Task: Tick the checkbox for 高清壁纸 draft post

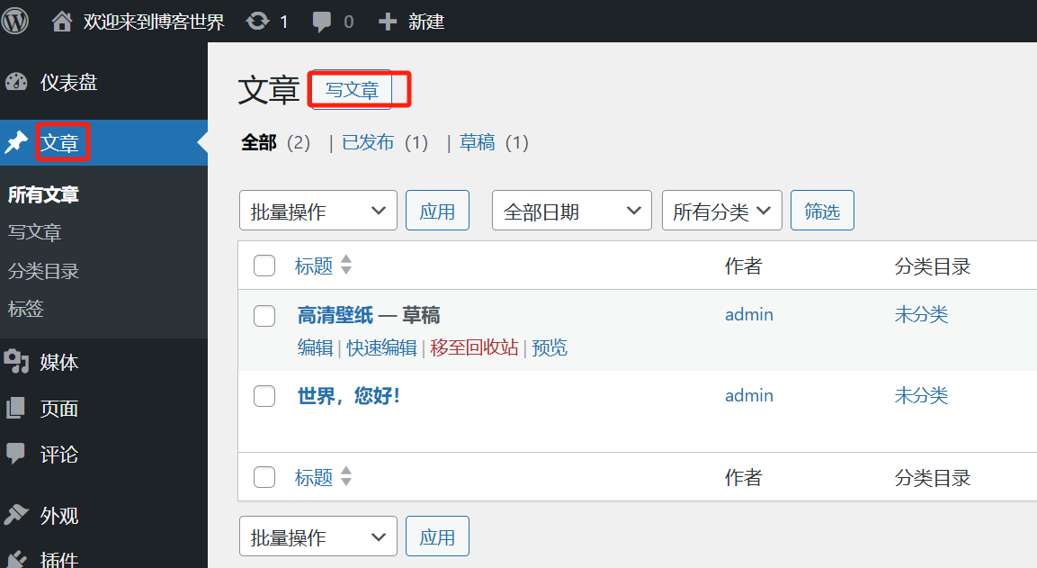Action: [x=264, y=316]
